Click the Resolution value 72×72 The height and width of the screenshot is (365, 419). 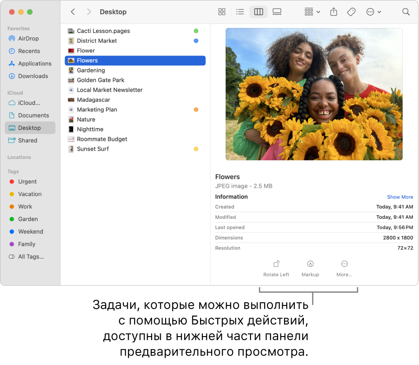coord(405,248)
